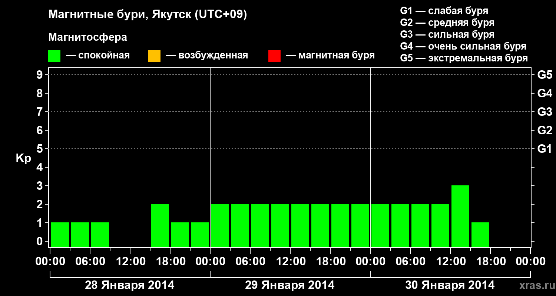Click 'G2 — средняя буря' legend line
The height and width of the screenshot is (296, 556).
[447, 23]
